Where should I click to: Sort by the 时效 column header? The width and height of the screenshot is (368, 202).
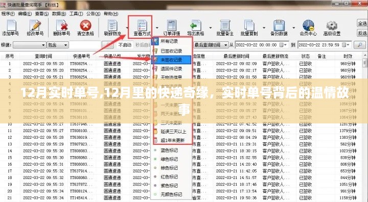click(x=348, y=56)
